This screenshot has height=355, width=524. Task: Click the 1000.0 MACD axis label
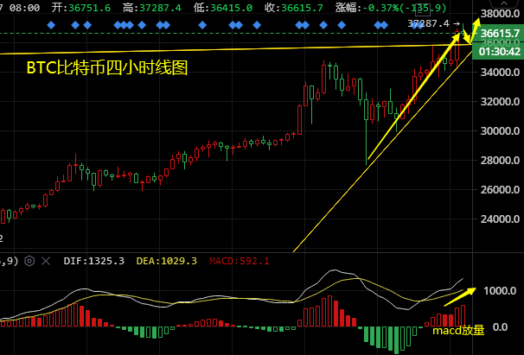(x=500, y=291)
